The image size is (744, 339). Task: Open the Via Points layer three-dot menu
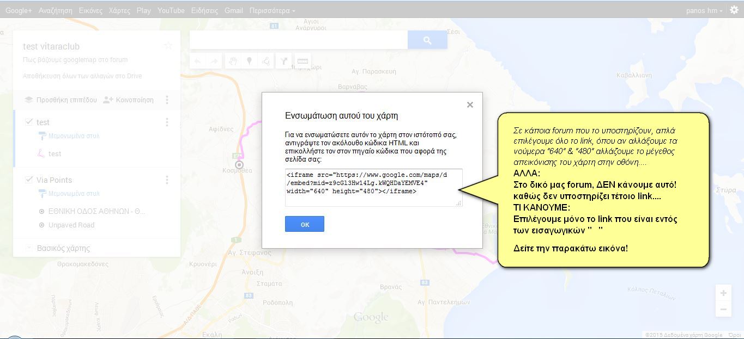coord(167,180)
